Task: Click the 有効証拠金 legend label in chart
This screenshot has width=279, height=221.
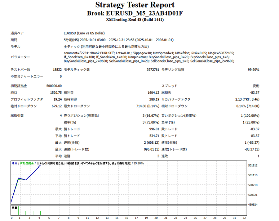Action: pos(27,163)
